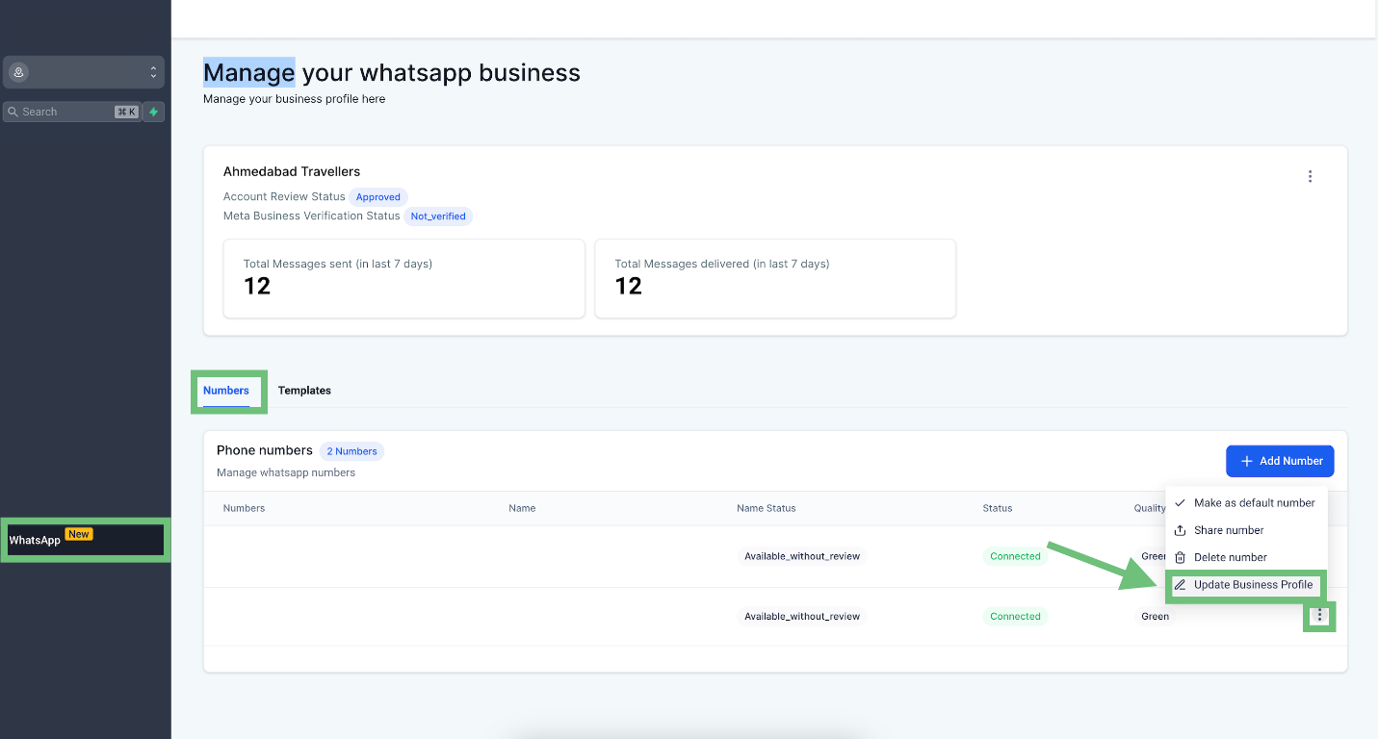Click Available_without_review badge in first row
The image size is (1378, 739).
click(802, 556)
